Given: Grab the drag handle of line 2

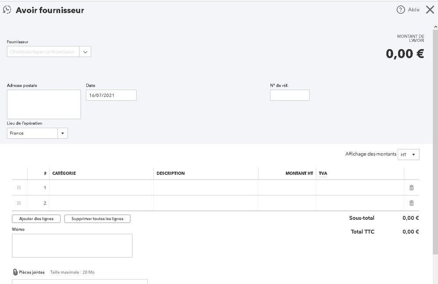Looking at the screenshot, I should click(19, 203).
